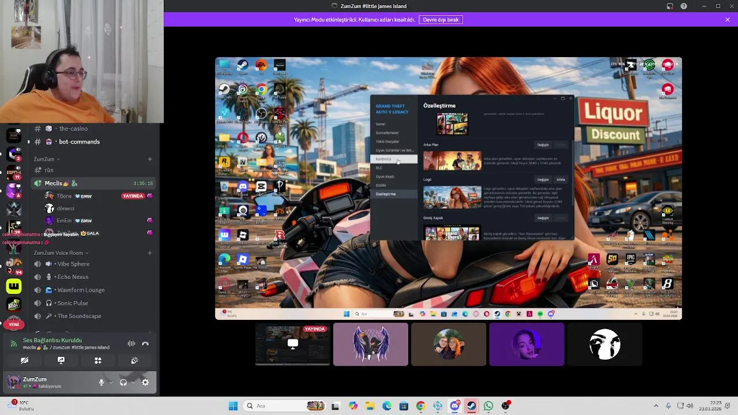Join the Echo Nexus voice channel
This screenshot has height=415, width=738.
pyautogui.click(x=92, y=277)
